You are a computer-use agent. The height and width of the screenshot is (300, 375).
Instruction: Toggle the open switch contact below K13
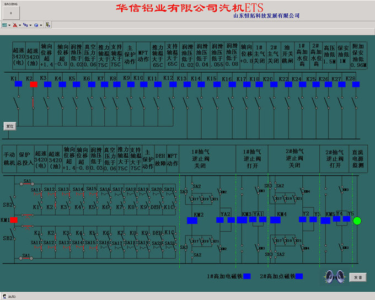[x=185, y=103]
